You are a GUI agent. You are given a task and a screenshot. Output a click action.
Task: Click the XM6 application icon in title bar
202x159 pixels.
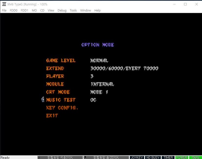pyautogui.click(x=4, y=4)
